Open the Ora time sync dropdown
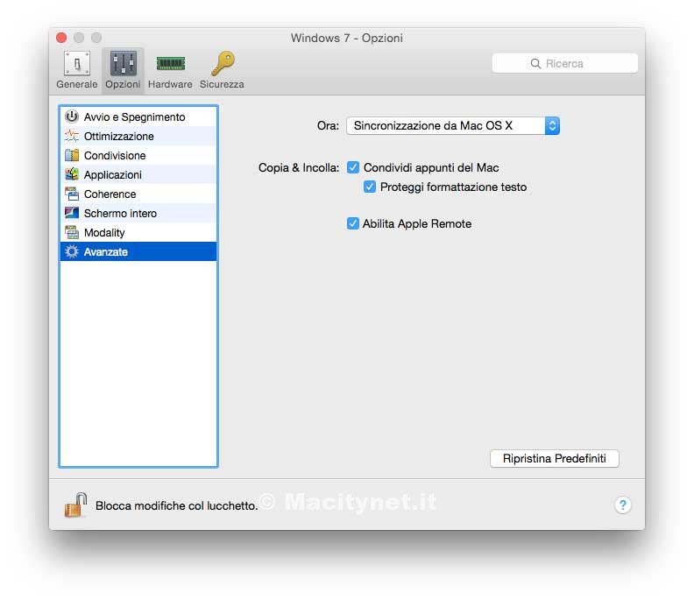 453,125
